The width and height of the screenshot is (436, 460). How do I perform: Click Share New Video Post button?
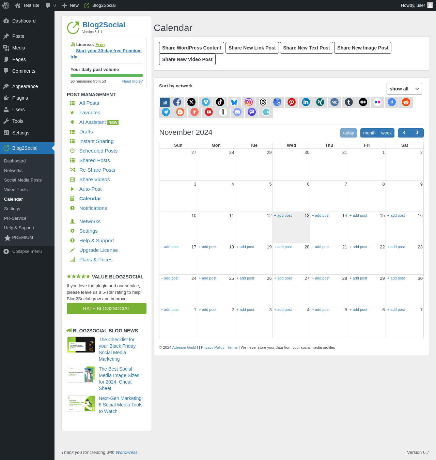tap(187, 59)
